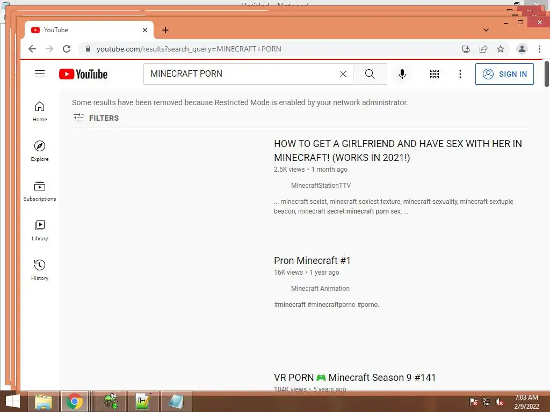The image size is (550, 412).
Task: Open a new tab with the plus button
Action: [x=165, y=30]
